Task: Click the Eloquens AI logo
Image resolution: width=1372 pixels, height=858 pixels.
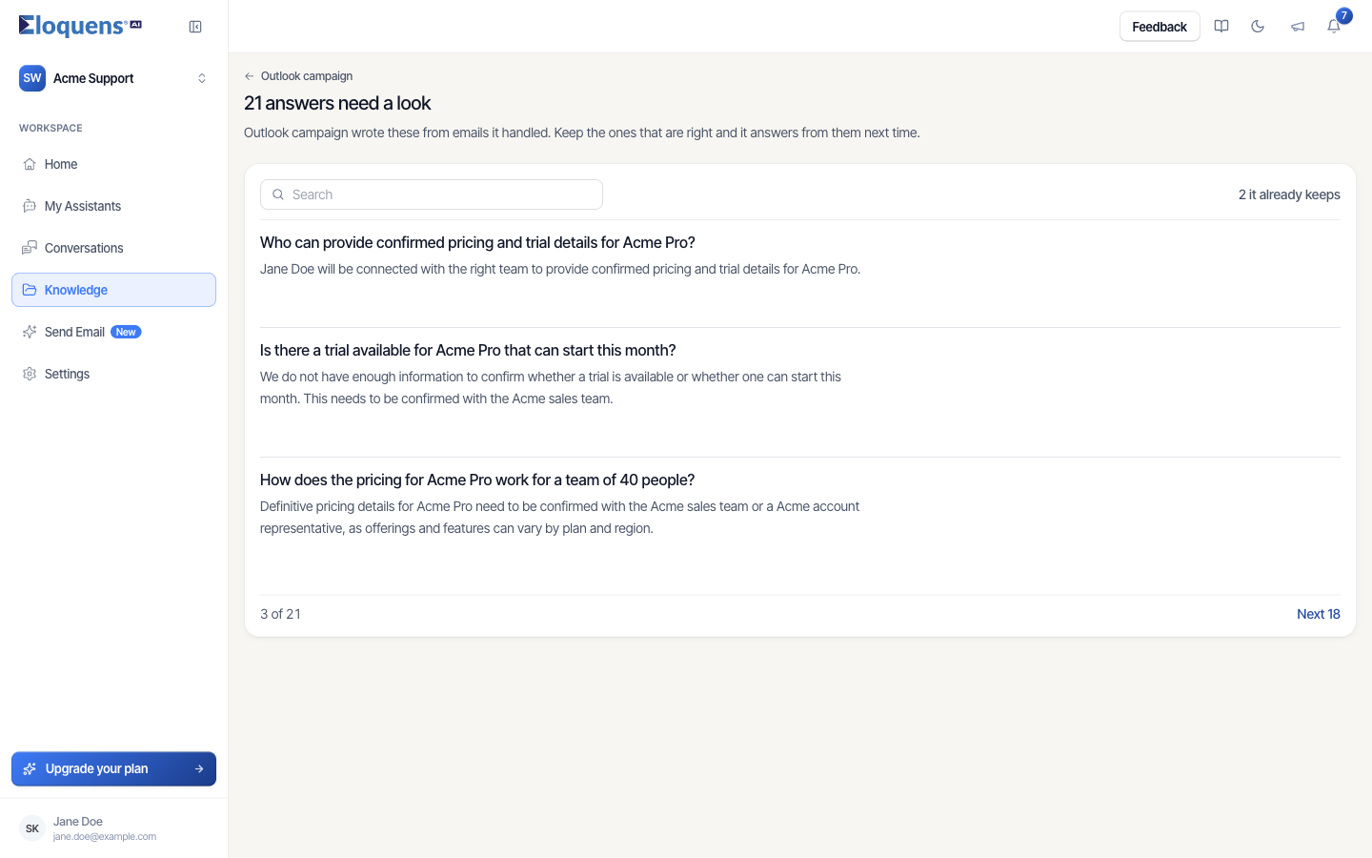Action: 80,26
